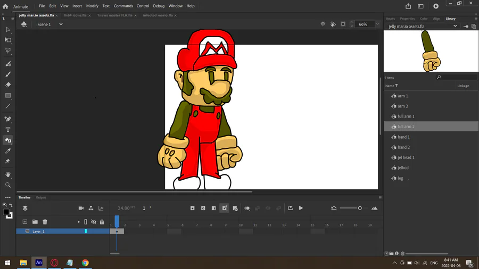
Task: Switch to the Properties panel tab
Action: pyautogui.click(x=407, y=19)
